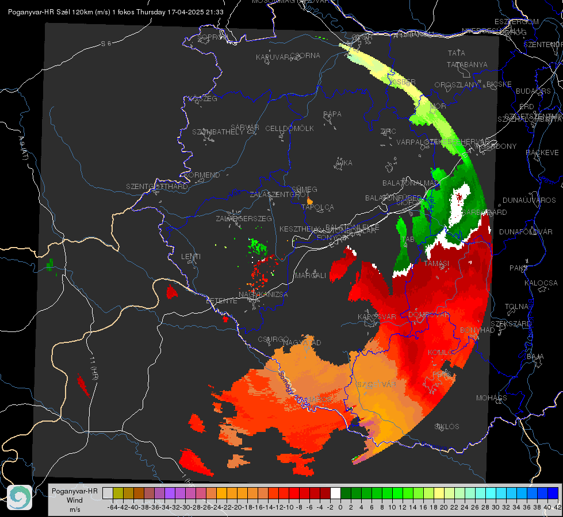Click the radar title text with date 17-04-2025
The width and height of the screenshot is (563, 517).
[116, 12]
